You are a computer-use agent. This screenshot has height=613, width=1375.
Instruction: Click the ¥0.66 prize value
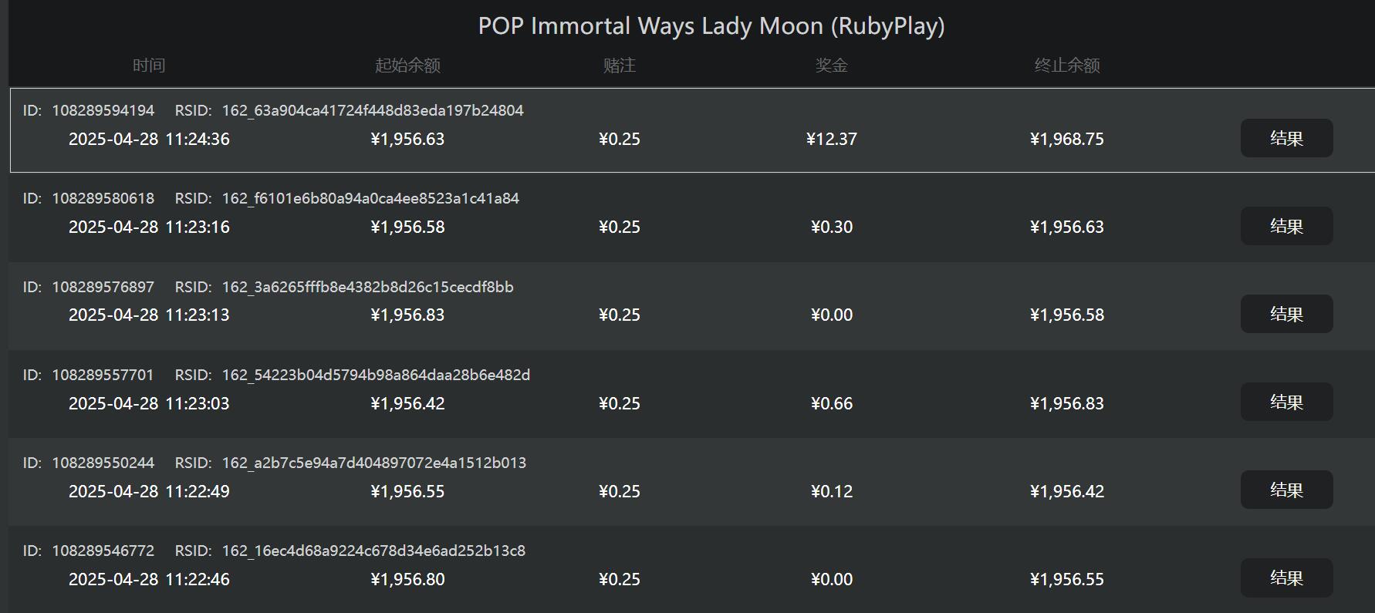[832, 403]
